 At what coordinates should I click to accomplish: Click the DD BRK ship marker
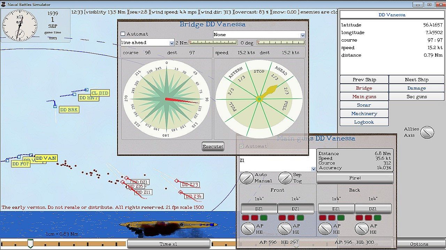[x=69, y=110]
